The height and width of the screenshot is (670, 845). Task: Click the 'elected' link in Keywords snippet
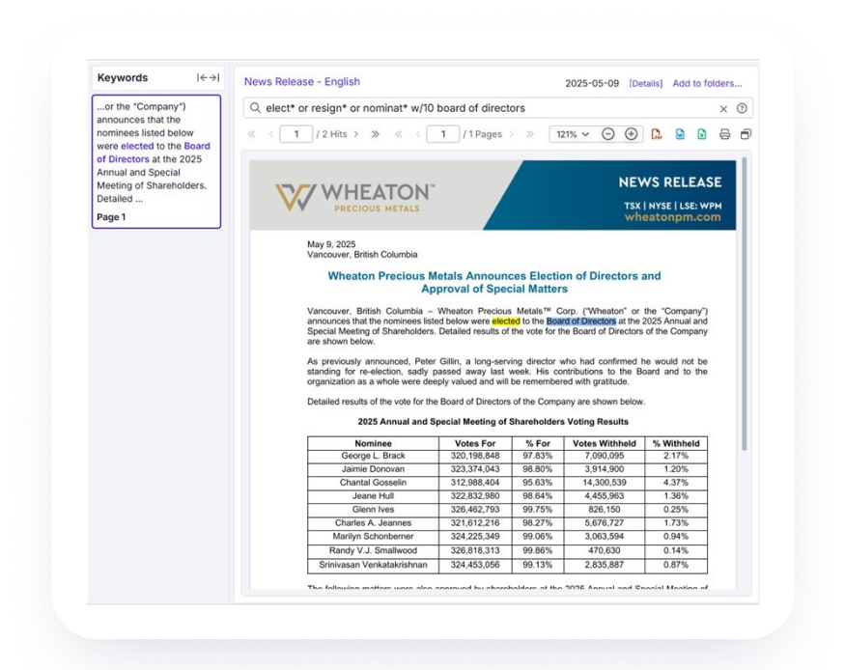[137, 146]
